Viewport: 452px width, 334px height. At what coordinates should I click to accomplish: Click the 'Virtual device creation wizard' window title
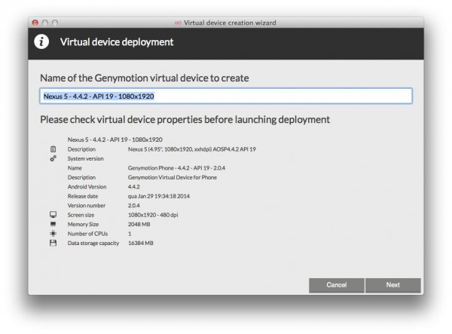click(230, 23)
